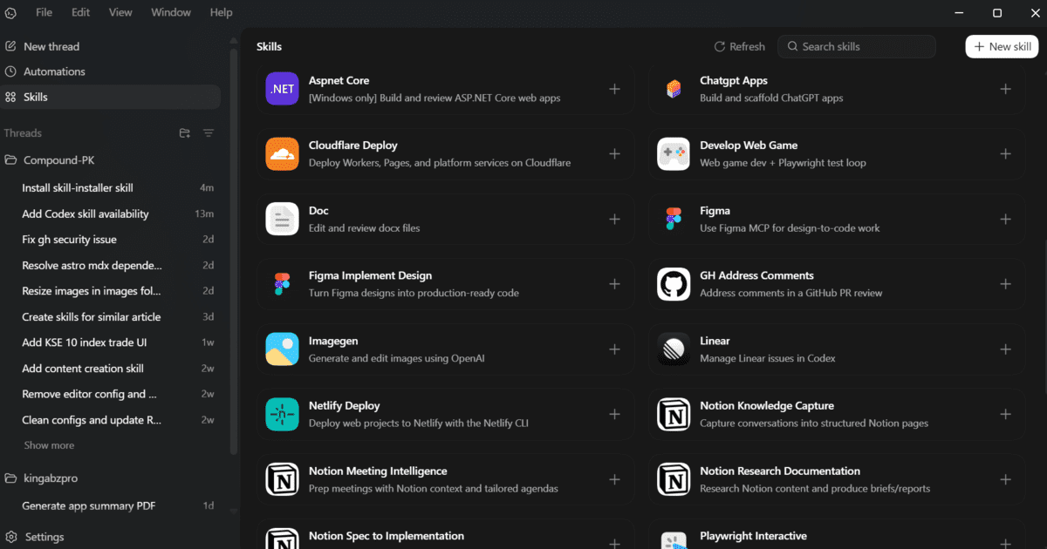Screen dimensions: 1047x549
Task: Open the Window menu
Action: click(171, 12)
